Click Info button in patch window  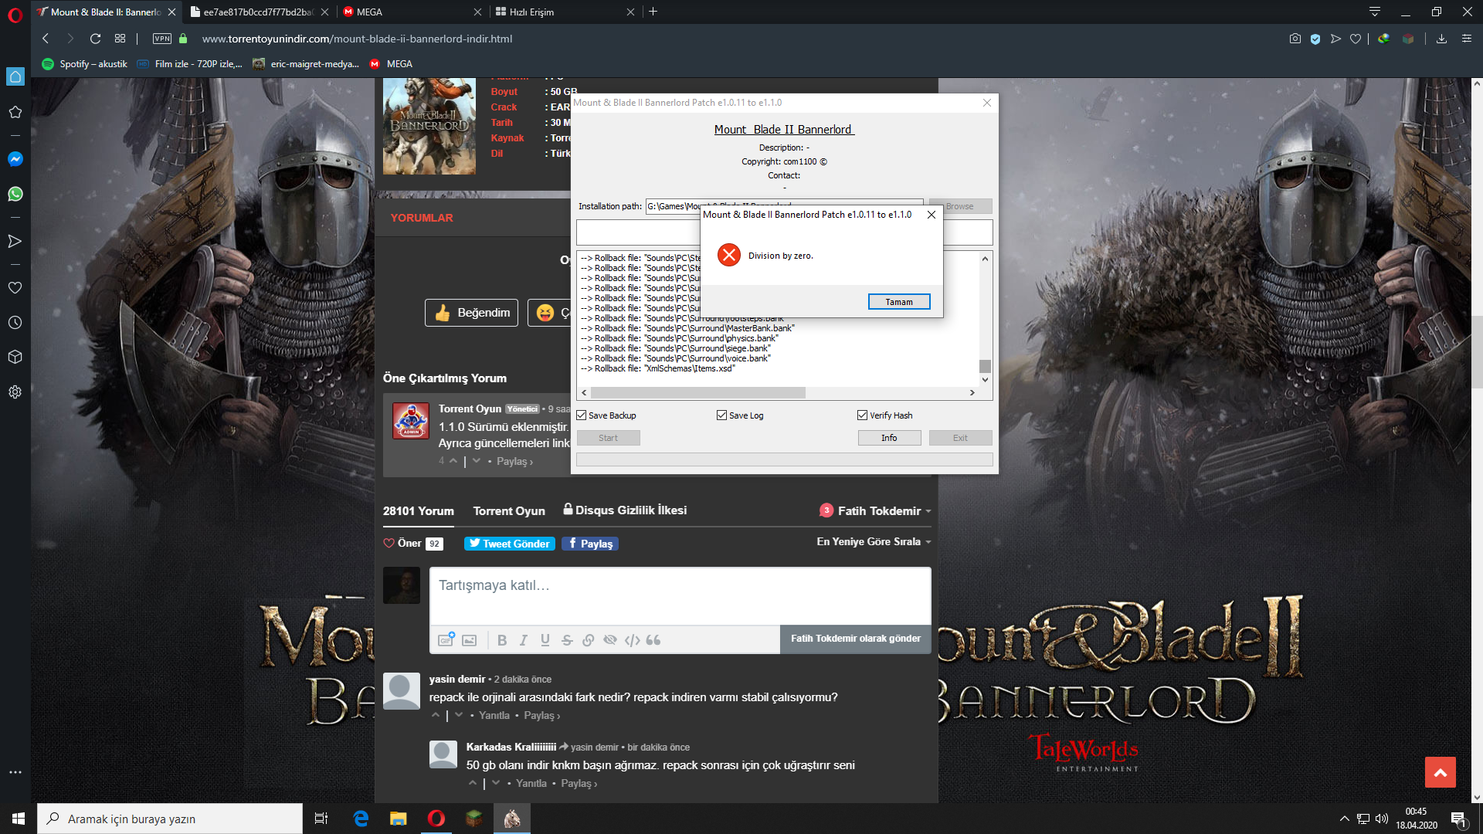[x=890, y=438]
